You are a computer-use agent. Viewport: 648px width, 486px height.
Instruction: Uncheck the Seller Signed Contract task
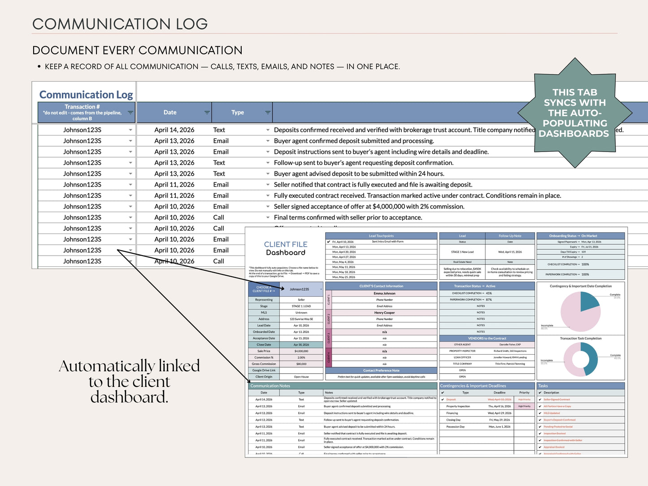[540, 399]
